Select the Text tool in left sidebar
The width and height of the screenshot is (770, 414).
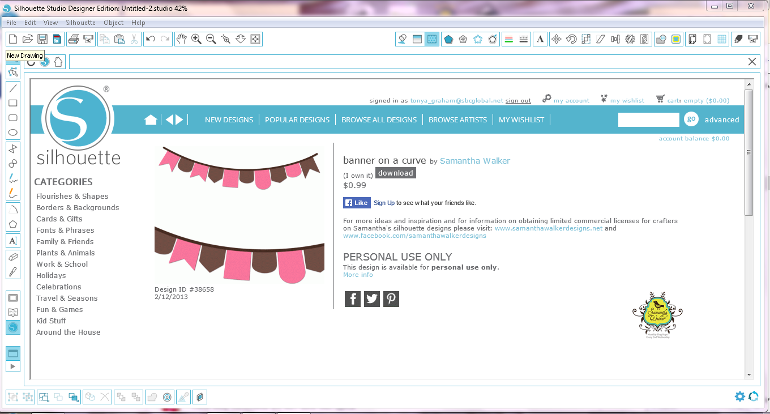13,241
